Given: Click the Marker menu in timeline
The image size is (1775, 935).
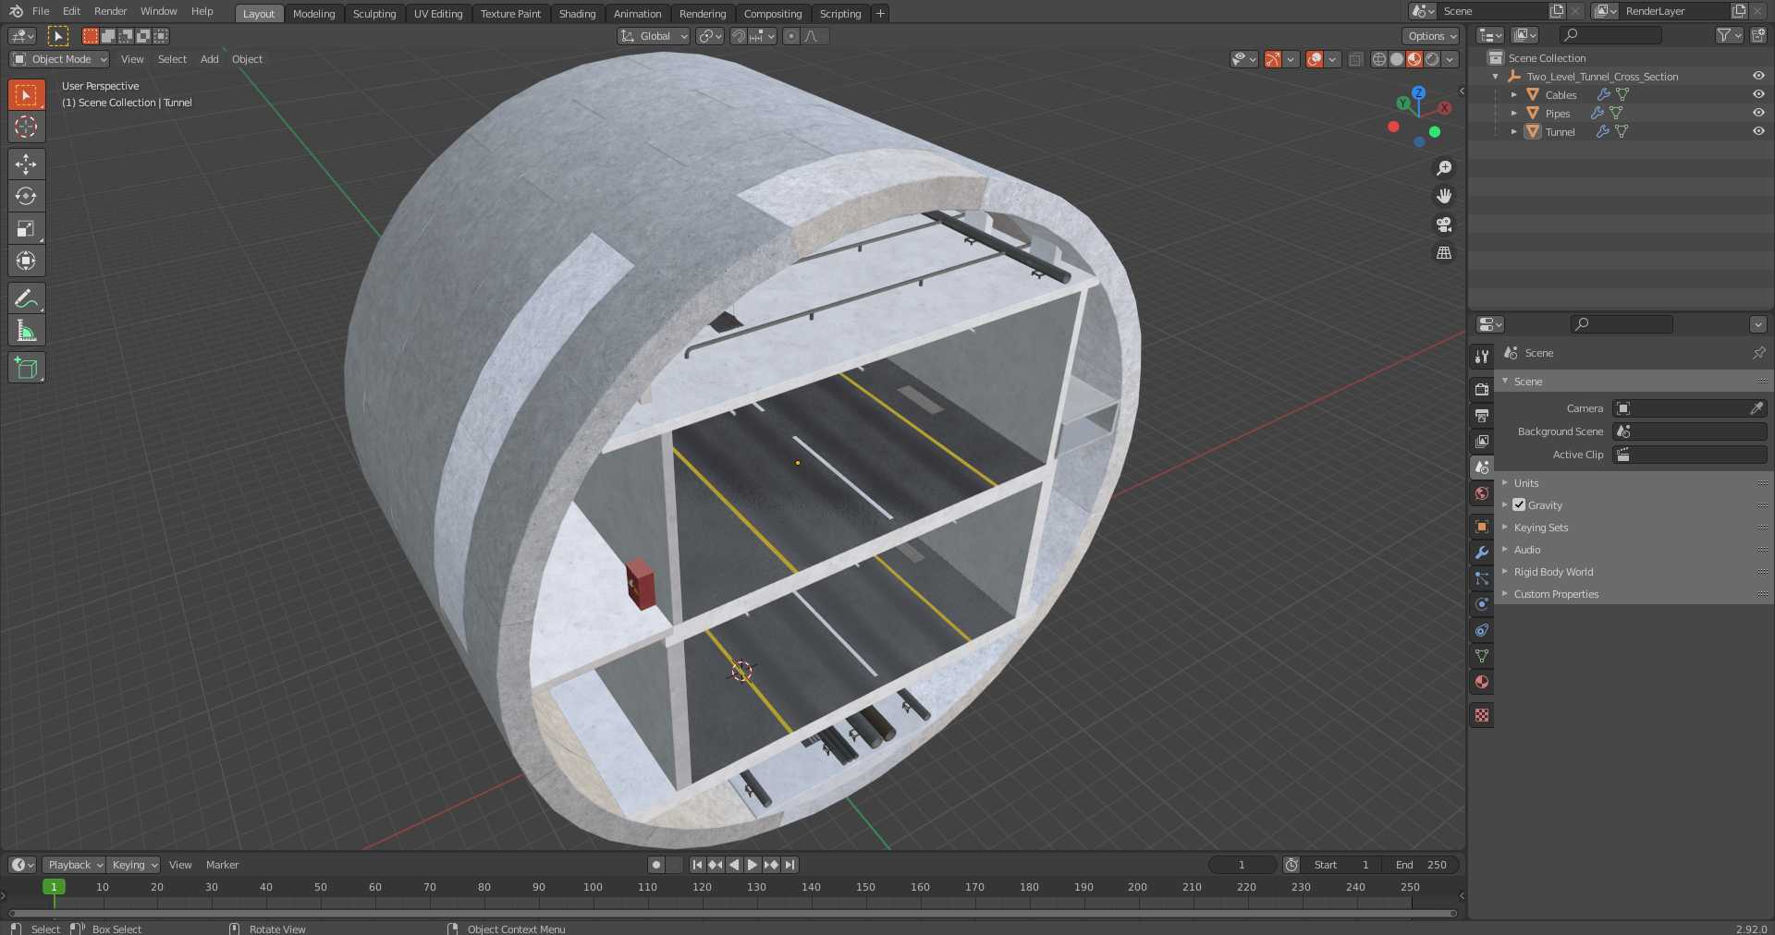Looking at the screenshot, I should (x=222, y=865).
